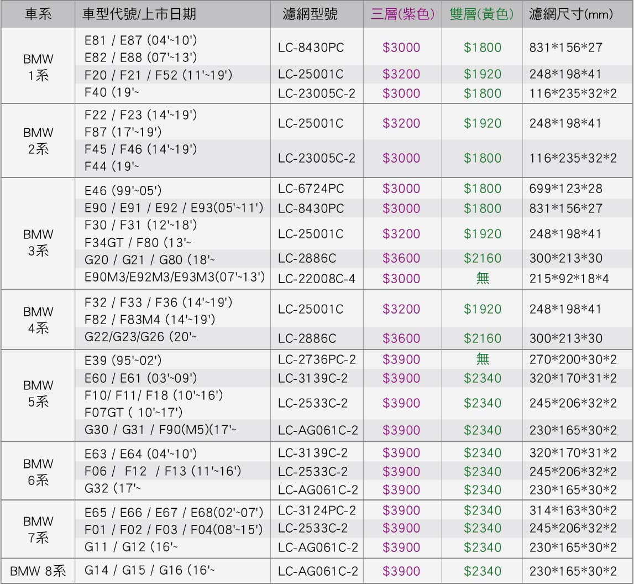Click the 無 entry in the E90M3/E92M3/E93M3 row
The width and height of the screenshot is (634, 584).
pos(483,278)
